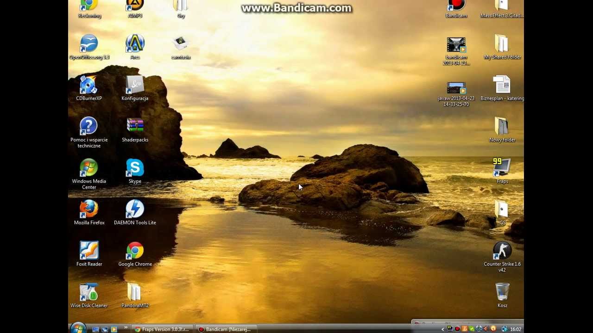Launch the AIMP3 desktop shortcut

135,9
